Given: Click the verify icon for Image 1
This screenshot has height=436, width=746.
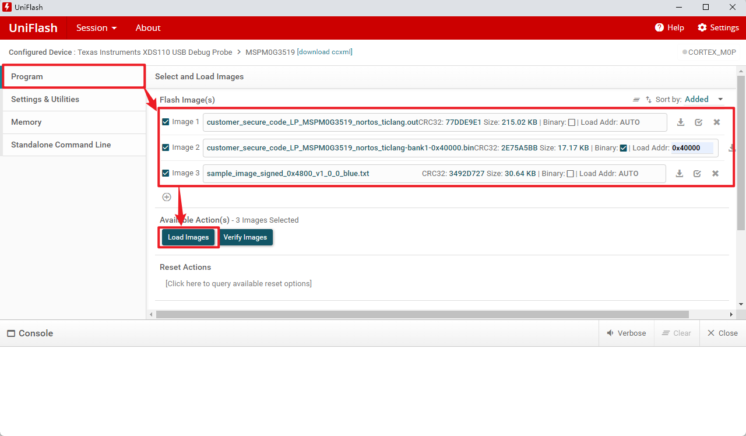Looking at the screenshot, I should pos(698,122).
